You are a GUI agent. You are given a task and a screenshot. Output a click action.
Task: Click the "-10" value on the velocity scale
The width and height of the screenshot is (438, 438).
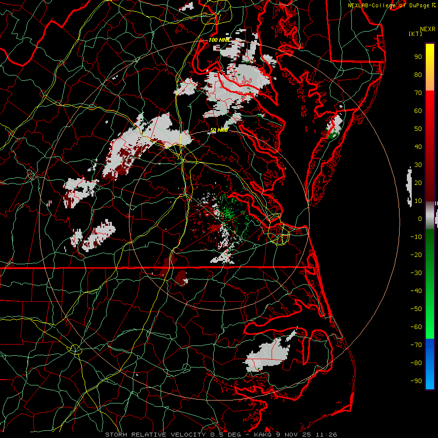(416, 237)
